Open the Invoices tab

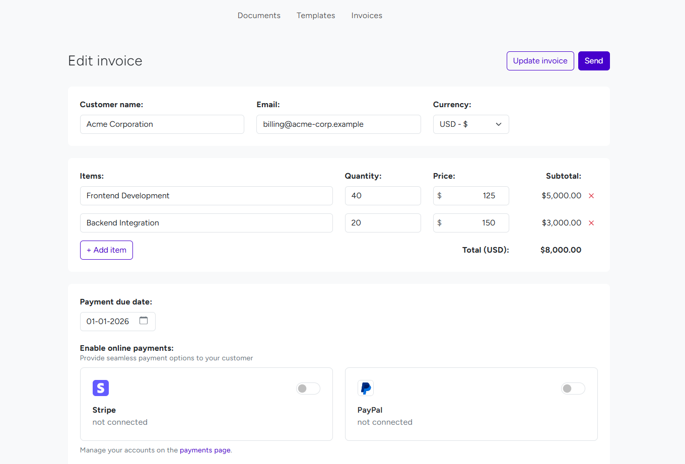367,16
